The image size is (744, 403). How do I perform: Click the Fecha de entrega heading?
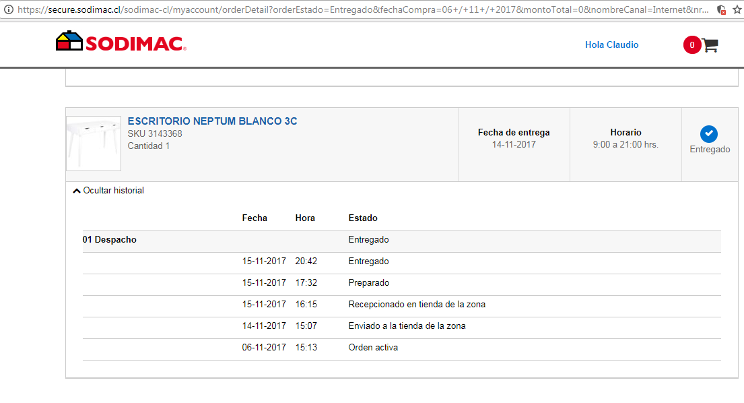[514, 133]
